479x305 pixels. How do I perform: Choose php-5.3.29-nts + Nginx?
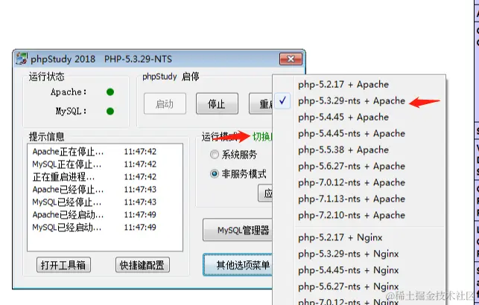(x=359, y=254)
